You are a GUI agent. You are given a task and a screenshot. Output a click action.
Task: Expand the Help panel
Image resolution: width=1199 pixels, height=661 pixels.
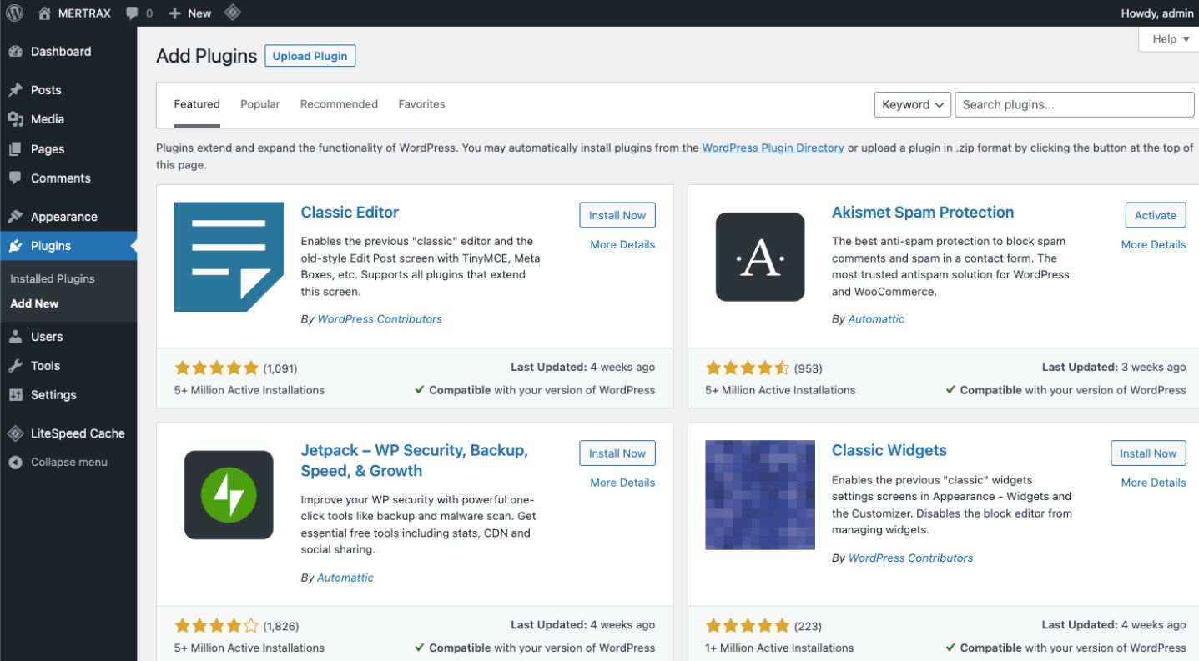click(1170, 39)
